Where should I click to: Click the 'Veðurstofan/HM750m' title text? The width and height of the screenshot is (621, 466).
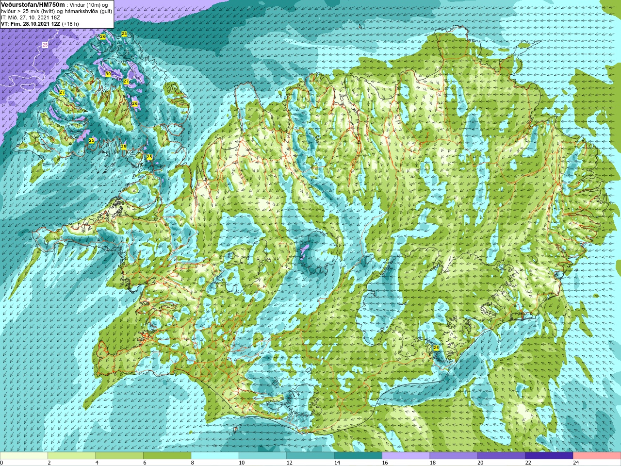[x=33, y=4]
